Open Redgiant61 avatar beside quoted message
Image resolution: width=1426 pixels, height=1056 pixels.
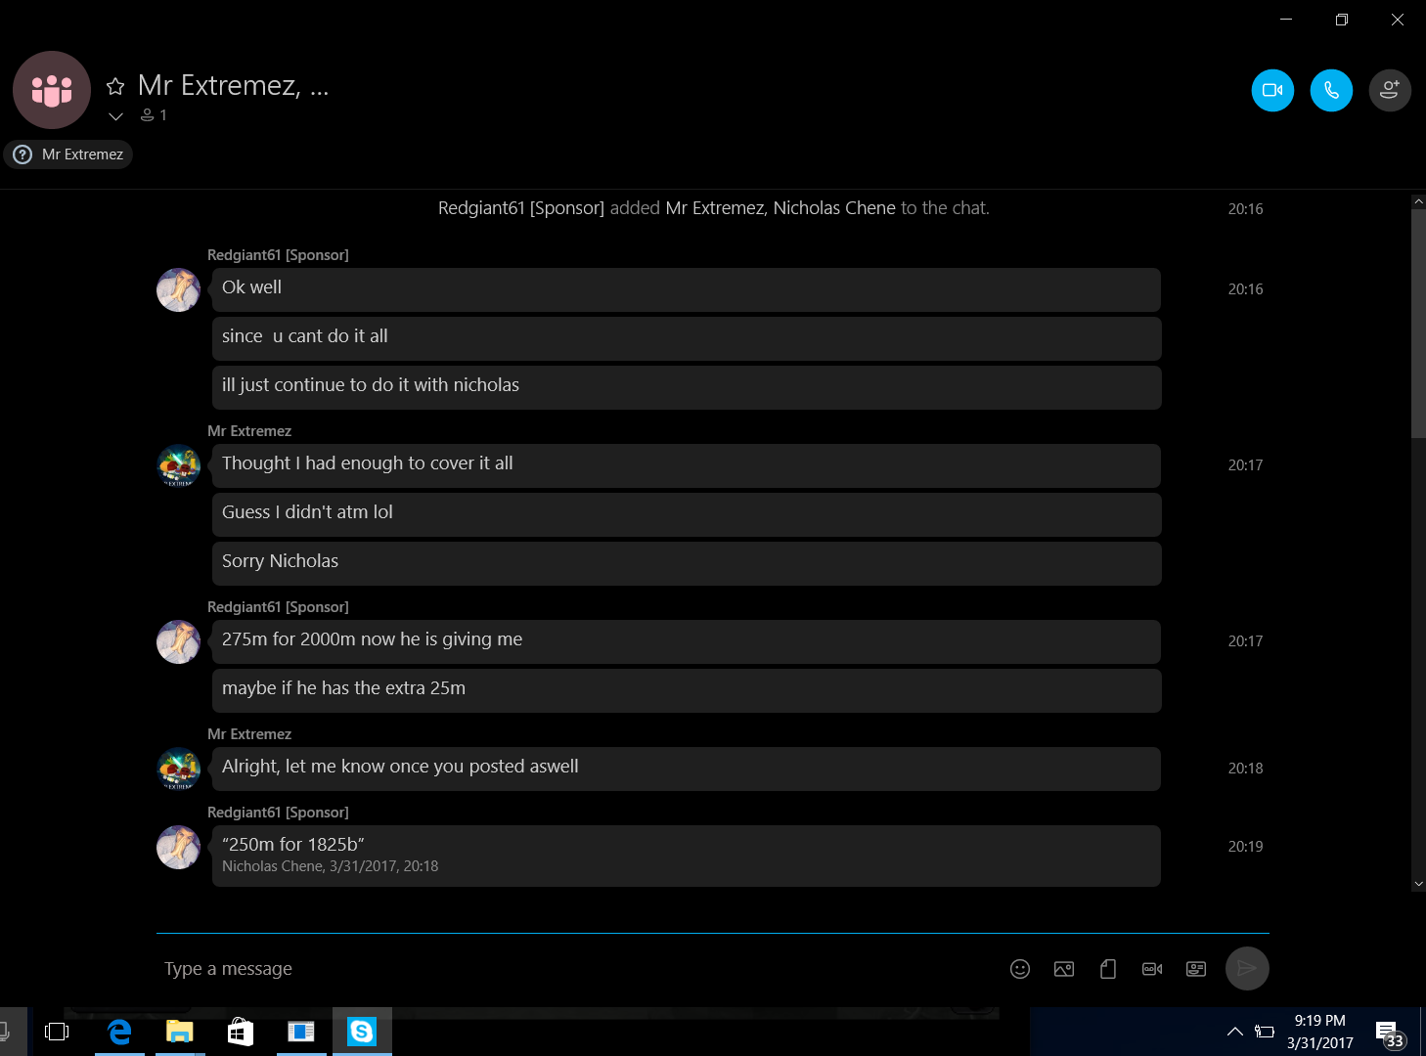179,848
